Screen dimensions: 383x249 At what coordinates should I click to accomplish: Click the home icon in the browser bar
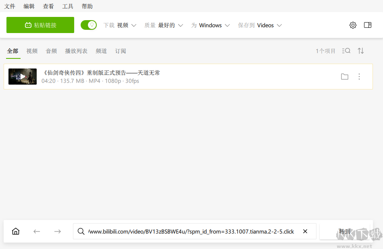[16, 231]
